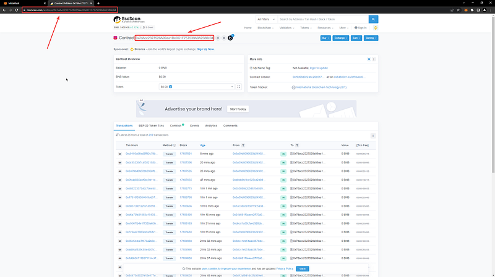Viewport: 495px width, 277px height.
Task: Filter the To column
Action: click(x=297, y=146)
